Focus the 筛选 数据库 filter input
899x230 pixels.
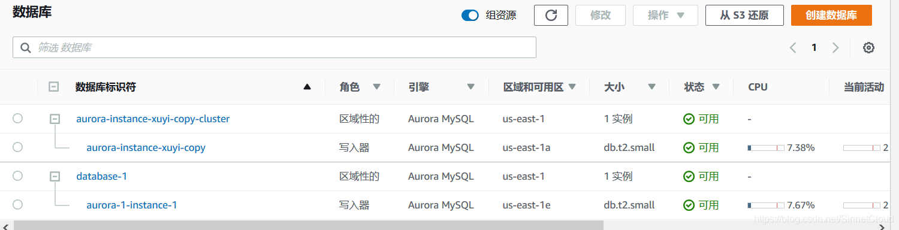pos(274,47)
